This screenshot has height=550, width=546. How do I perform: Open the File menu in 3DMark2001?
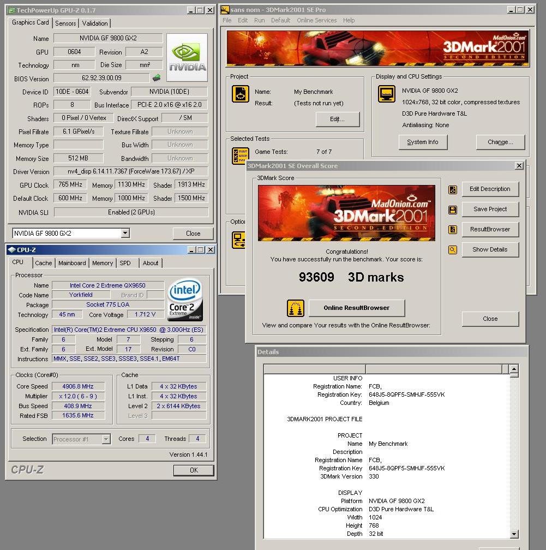[227, 20]
